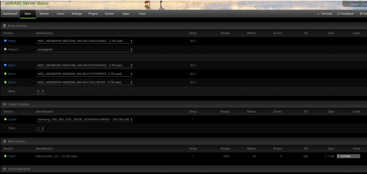The image size is (367, 174).
Task: Open the Disk 3 device page
Action: (x=12, y=82)
